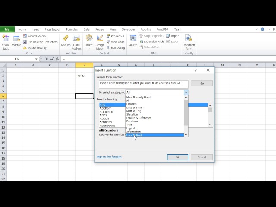Image resolution: width=276 pixels, height=207 pixels.
Task: Select row 10 header
Action: click(x=3, y=117)
